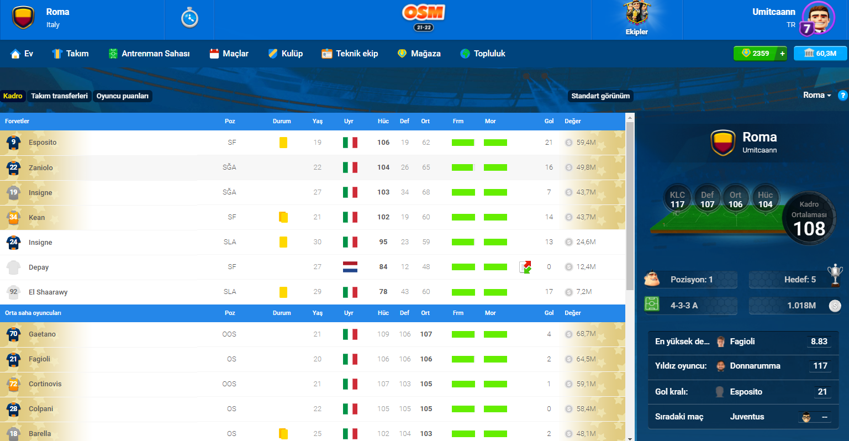Click the coin icon beside 1.018M

click(x=835, y=306)
